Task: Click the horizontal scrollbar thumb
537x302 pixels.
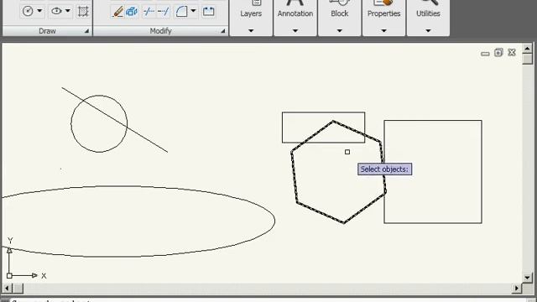Action: click(18, 289)
